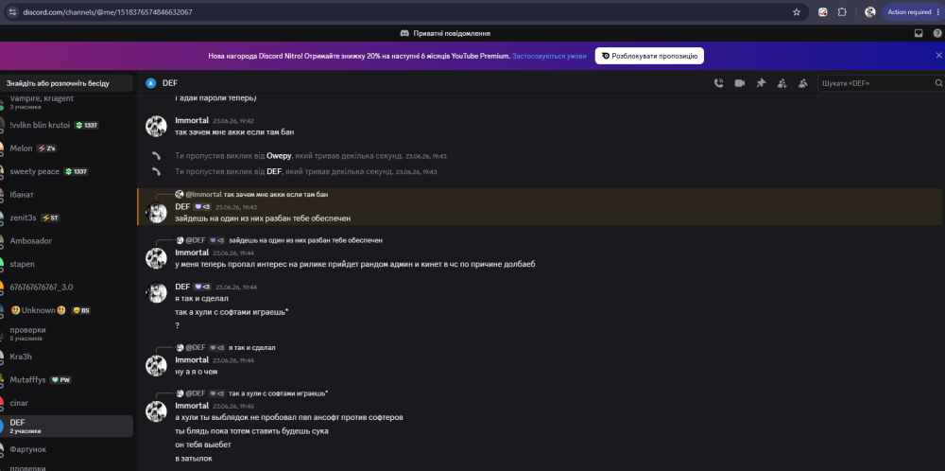Open pinned messages panel
The height and width of the screenshot is (471, 945).
click(x=761, y=83)
